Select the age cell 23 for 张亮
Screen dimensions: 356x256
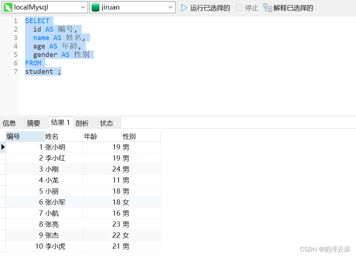coord(102,224)
